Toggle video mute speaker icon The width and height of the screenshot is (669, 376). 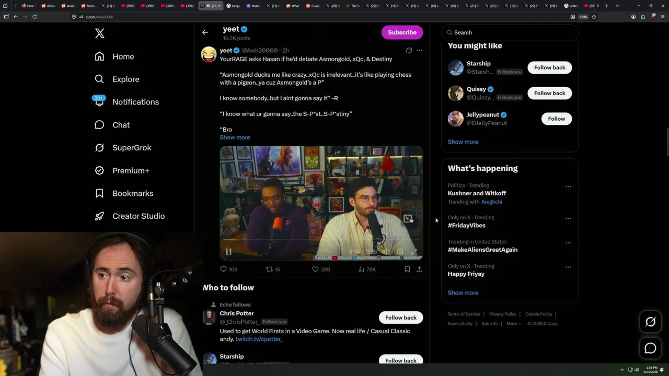pyautogui.click(x=386, y=252)
